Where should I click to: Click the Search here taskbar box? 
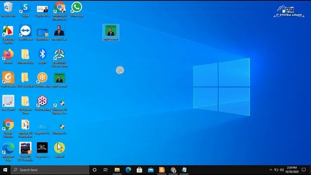50,170
